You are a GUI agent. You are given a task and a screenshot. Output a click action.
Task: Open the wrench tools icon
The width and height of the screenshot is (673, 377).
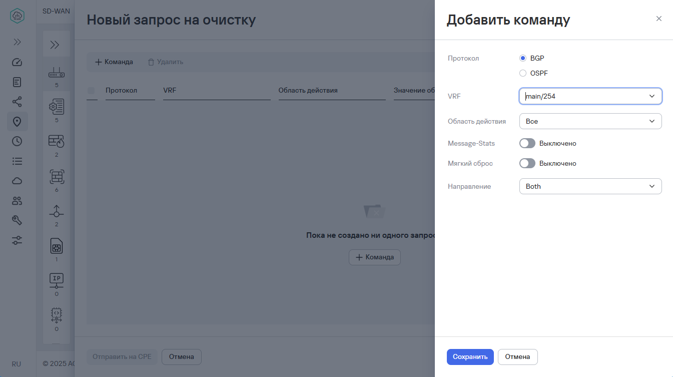click(x=18, y=220)
